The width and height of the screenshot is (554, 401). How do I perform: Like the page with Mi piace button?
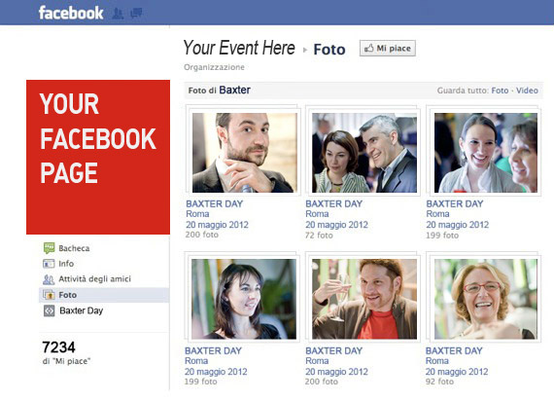[388, 48]
